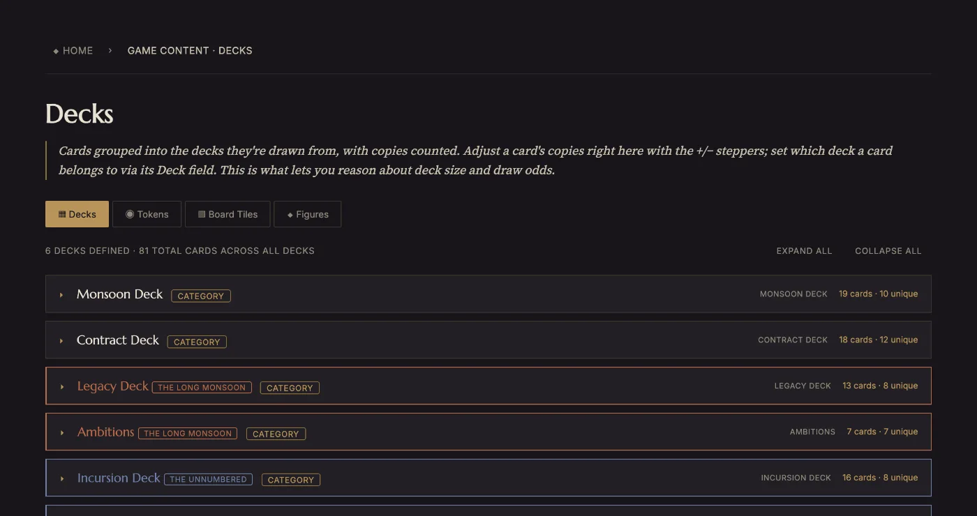Click the Home diamond icon in breadcrumb
Viewport: 977px width, 516px height.
point(56,51)
